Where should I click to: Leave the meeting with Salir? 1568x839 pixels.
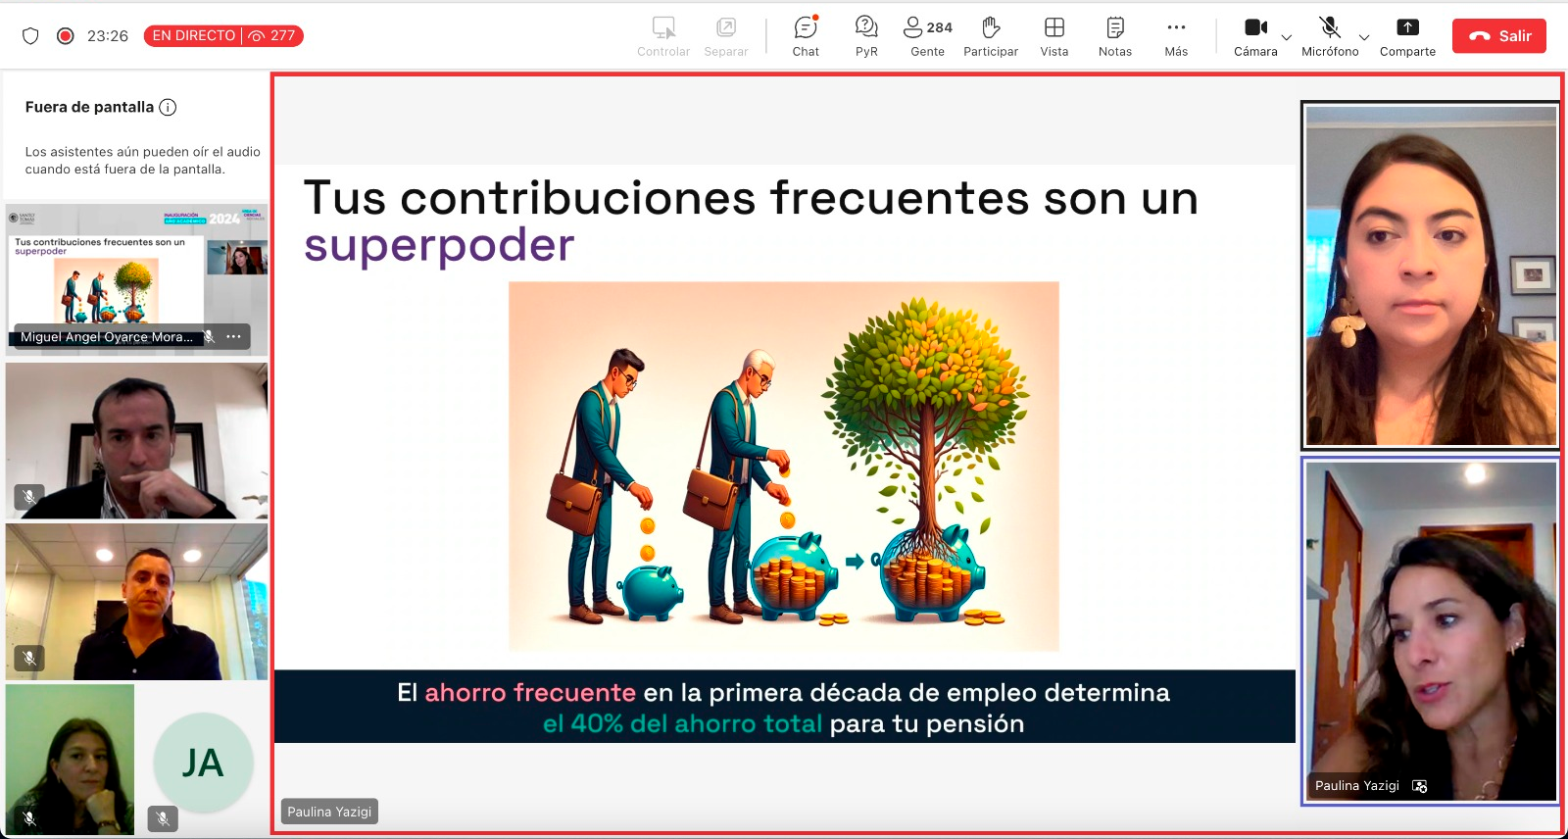pos(1498,36)
